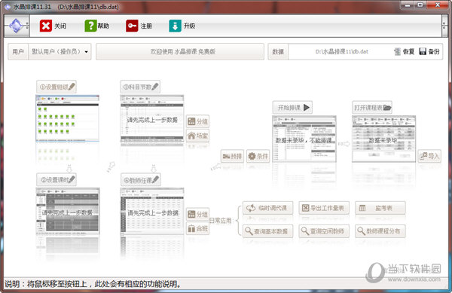Screen dimensions: 452x293
Task: Click the crystal diamond app logo
Action: click(x=16, y=26)
